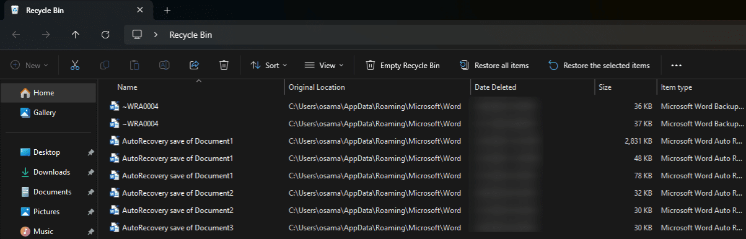746x239 pixels.
Task: Click Original Location path of AutoRecovery save of Document3
Action: click(x=375, y=228)
